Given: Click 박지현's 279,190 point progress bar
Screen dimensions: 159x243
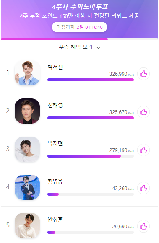Looking at the screenshot, I should (x=91, y=156).
